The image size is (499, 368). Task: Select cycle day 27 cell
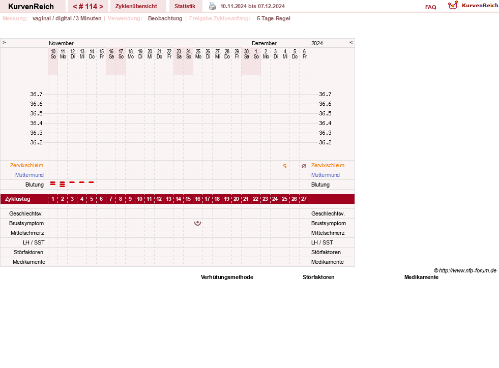pos(304,199)
